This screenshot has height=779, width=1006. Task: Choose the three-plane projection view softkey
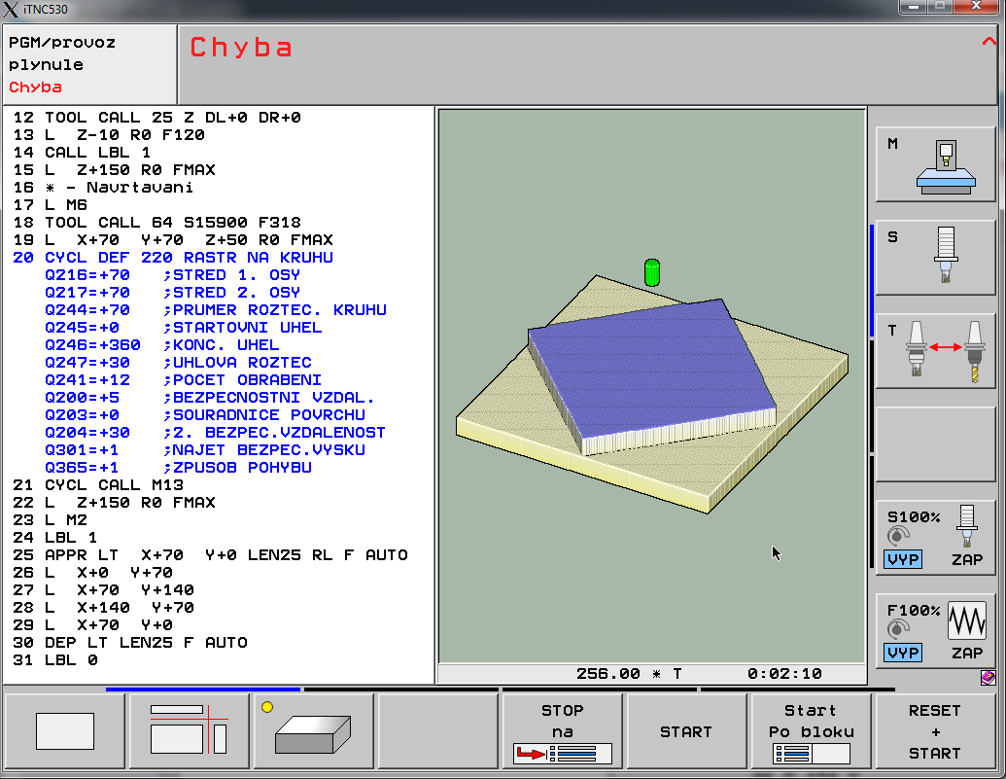[189, 731]
